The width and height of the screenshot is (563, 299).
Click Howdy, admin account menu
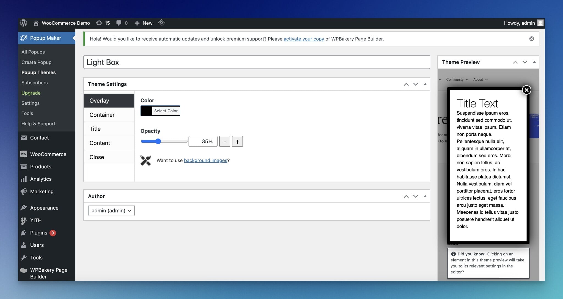coord(519,23)
